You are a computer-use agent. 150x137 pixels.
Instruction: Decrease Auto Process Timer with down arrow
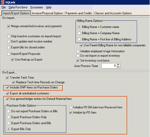118,67
